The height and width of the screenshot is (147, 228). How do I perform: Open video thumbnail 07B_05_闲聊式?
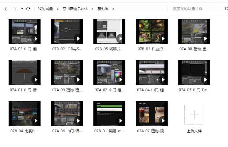click(109, 32)
